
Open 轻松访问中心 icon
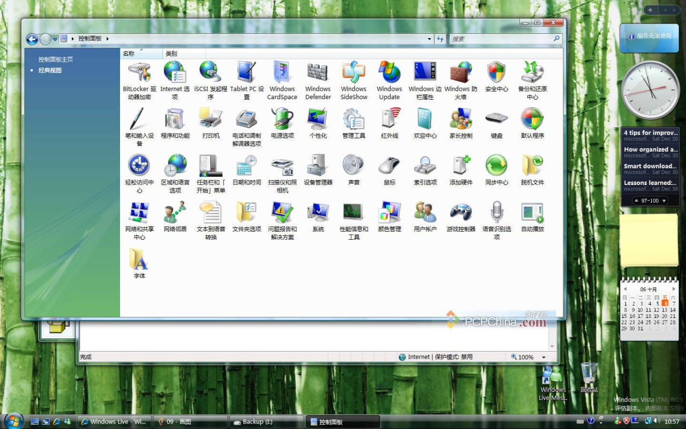139,165
